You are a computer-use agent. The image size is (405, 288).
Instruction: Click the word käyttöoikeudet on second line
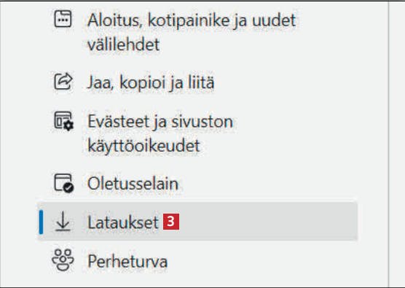pos(143,146)
